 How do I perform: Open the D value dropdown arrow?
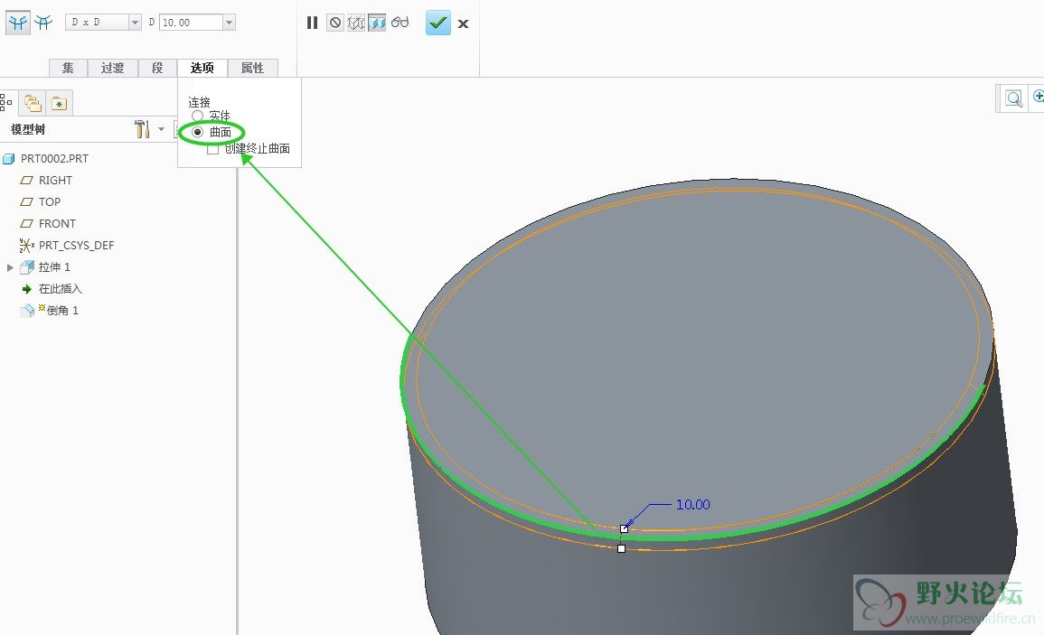coord(229,23)
